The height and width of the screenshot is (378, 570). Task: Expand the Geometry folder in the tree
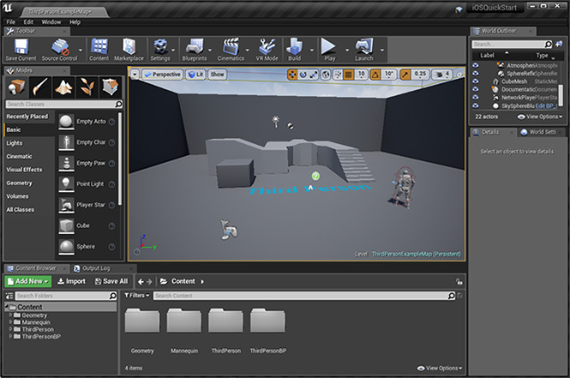click(12, 315)
